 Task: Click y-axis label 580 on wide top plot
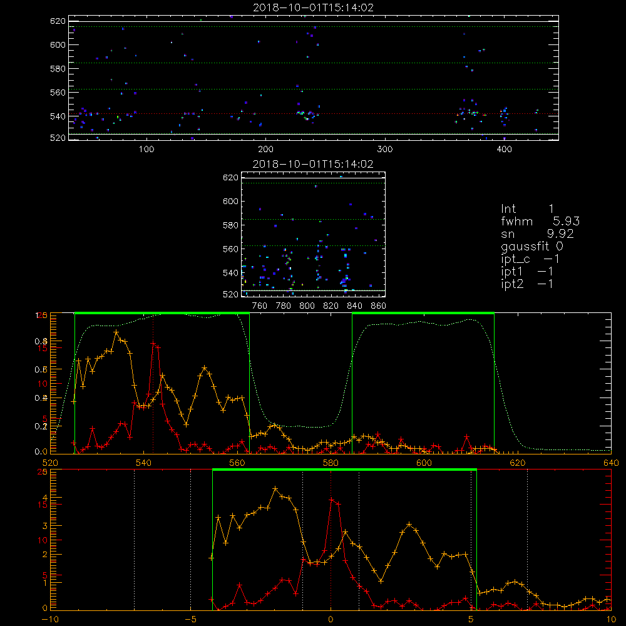tap(58, 69)
